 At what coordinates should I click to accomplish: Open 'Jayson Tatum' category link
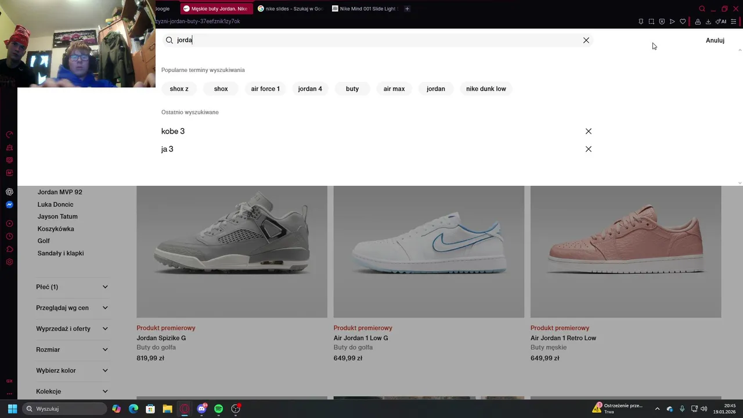click(57, 217)
